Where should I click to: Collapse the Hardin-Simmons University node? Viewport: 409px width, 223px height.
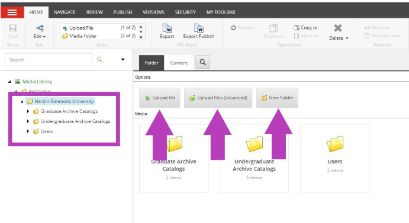point(22,102)
